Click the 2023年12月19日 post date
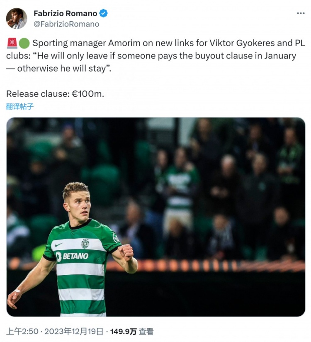 74,331
